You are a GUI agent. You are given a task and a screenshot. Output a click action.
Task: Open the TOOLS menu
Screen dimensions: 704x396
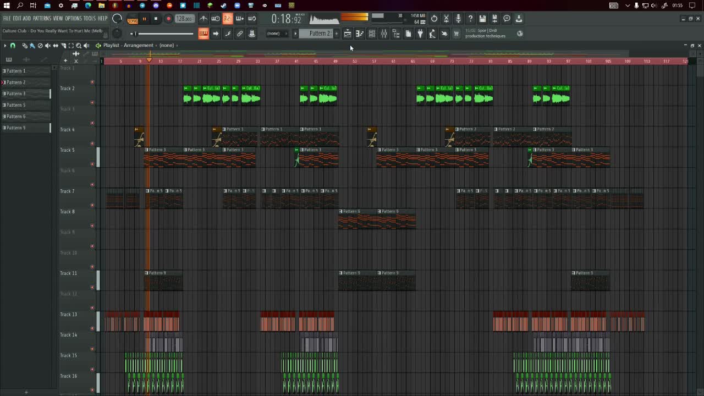pyautogui.click(x=89, y=19)
